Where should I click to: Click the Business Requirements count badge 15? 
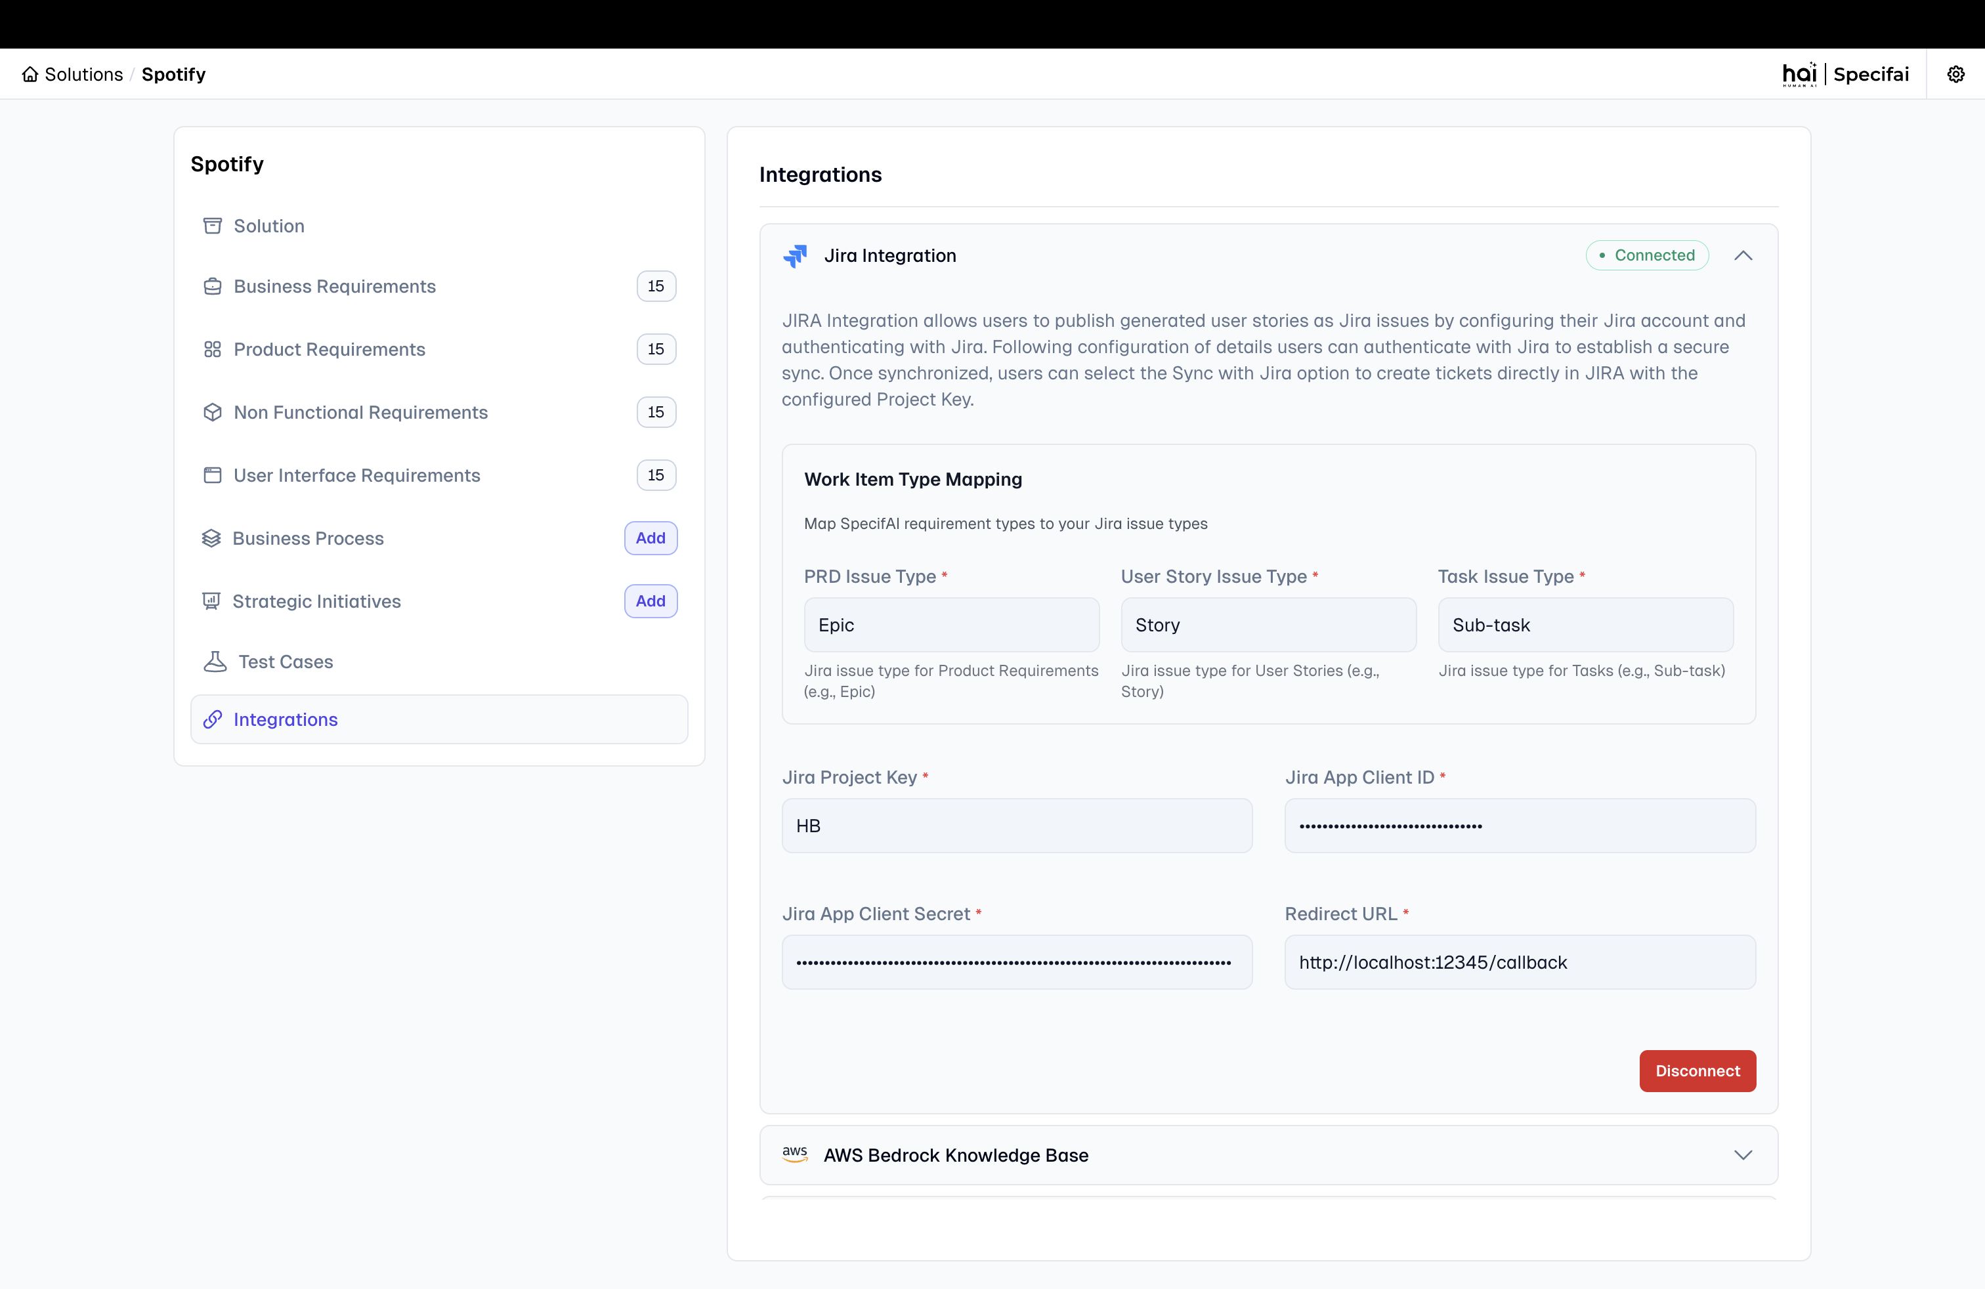point(656,286)
